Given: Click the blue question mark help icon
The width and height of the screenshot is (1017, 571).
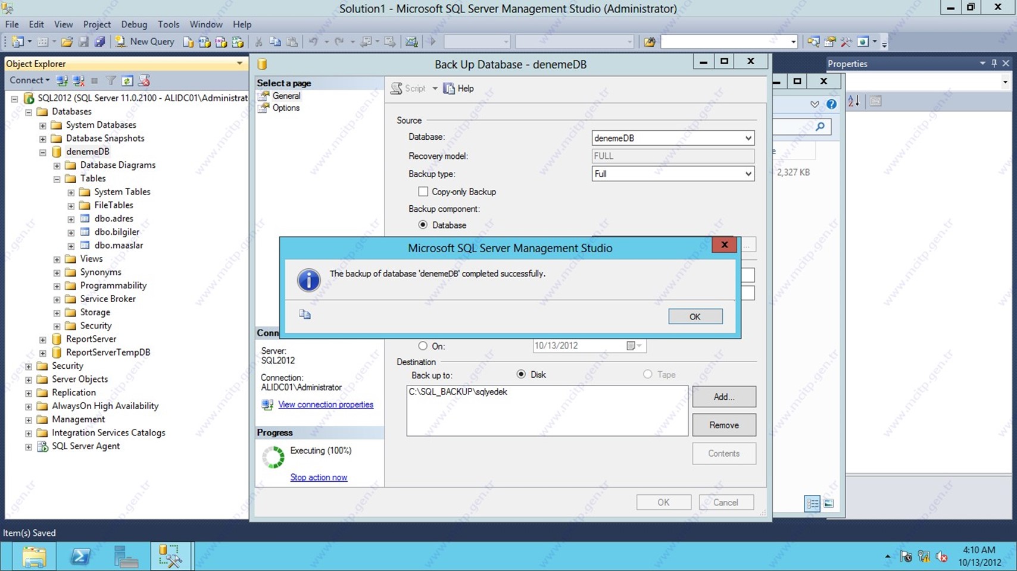Looking at the screenshot, I should point(831,104).
